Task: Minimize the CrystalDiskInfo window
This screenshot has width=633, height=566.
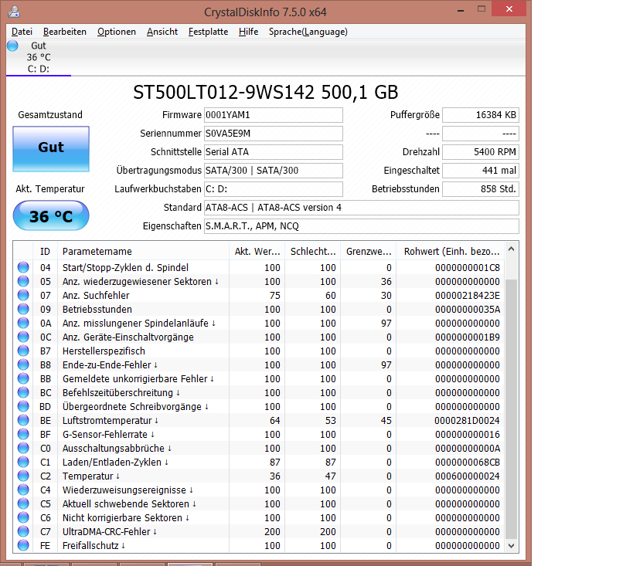Action: pyautogui.click(x=460, y=10)
